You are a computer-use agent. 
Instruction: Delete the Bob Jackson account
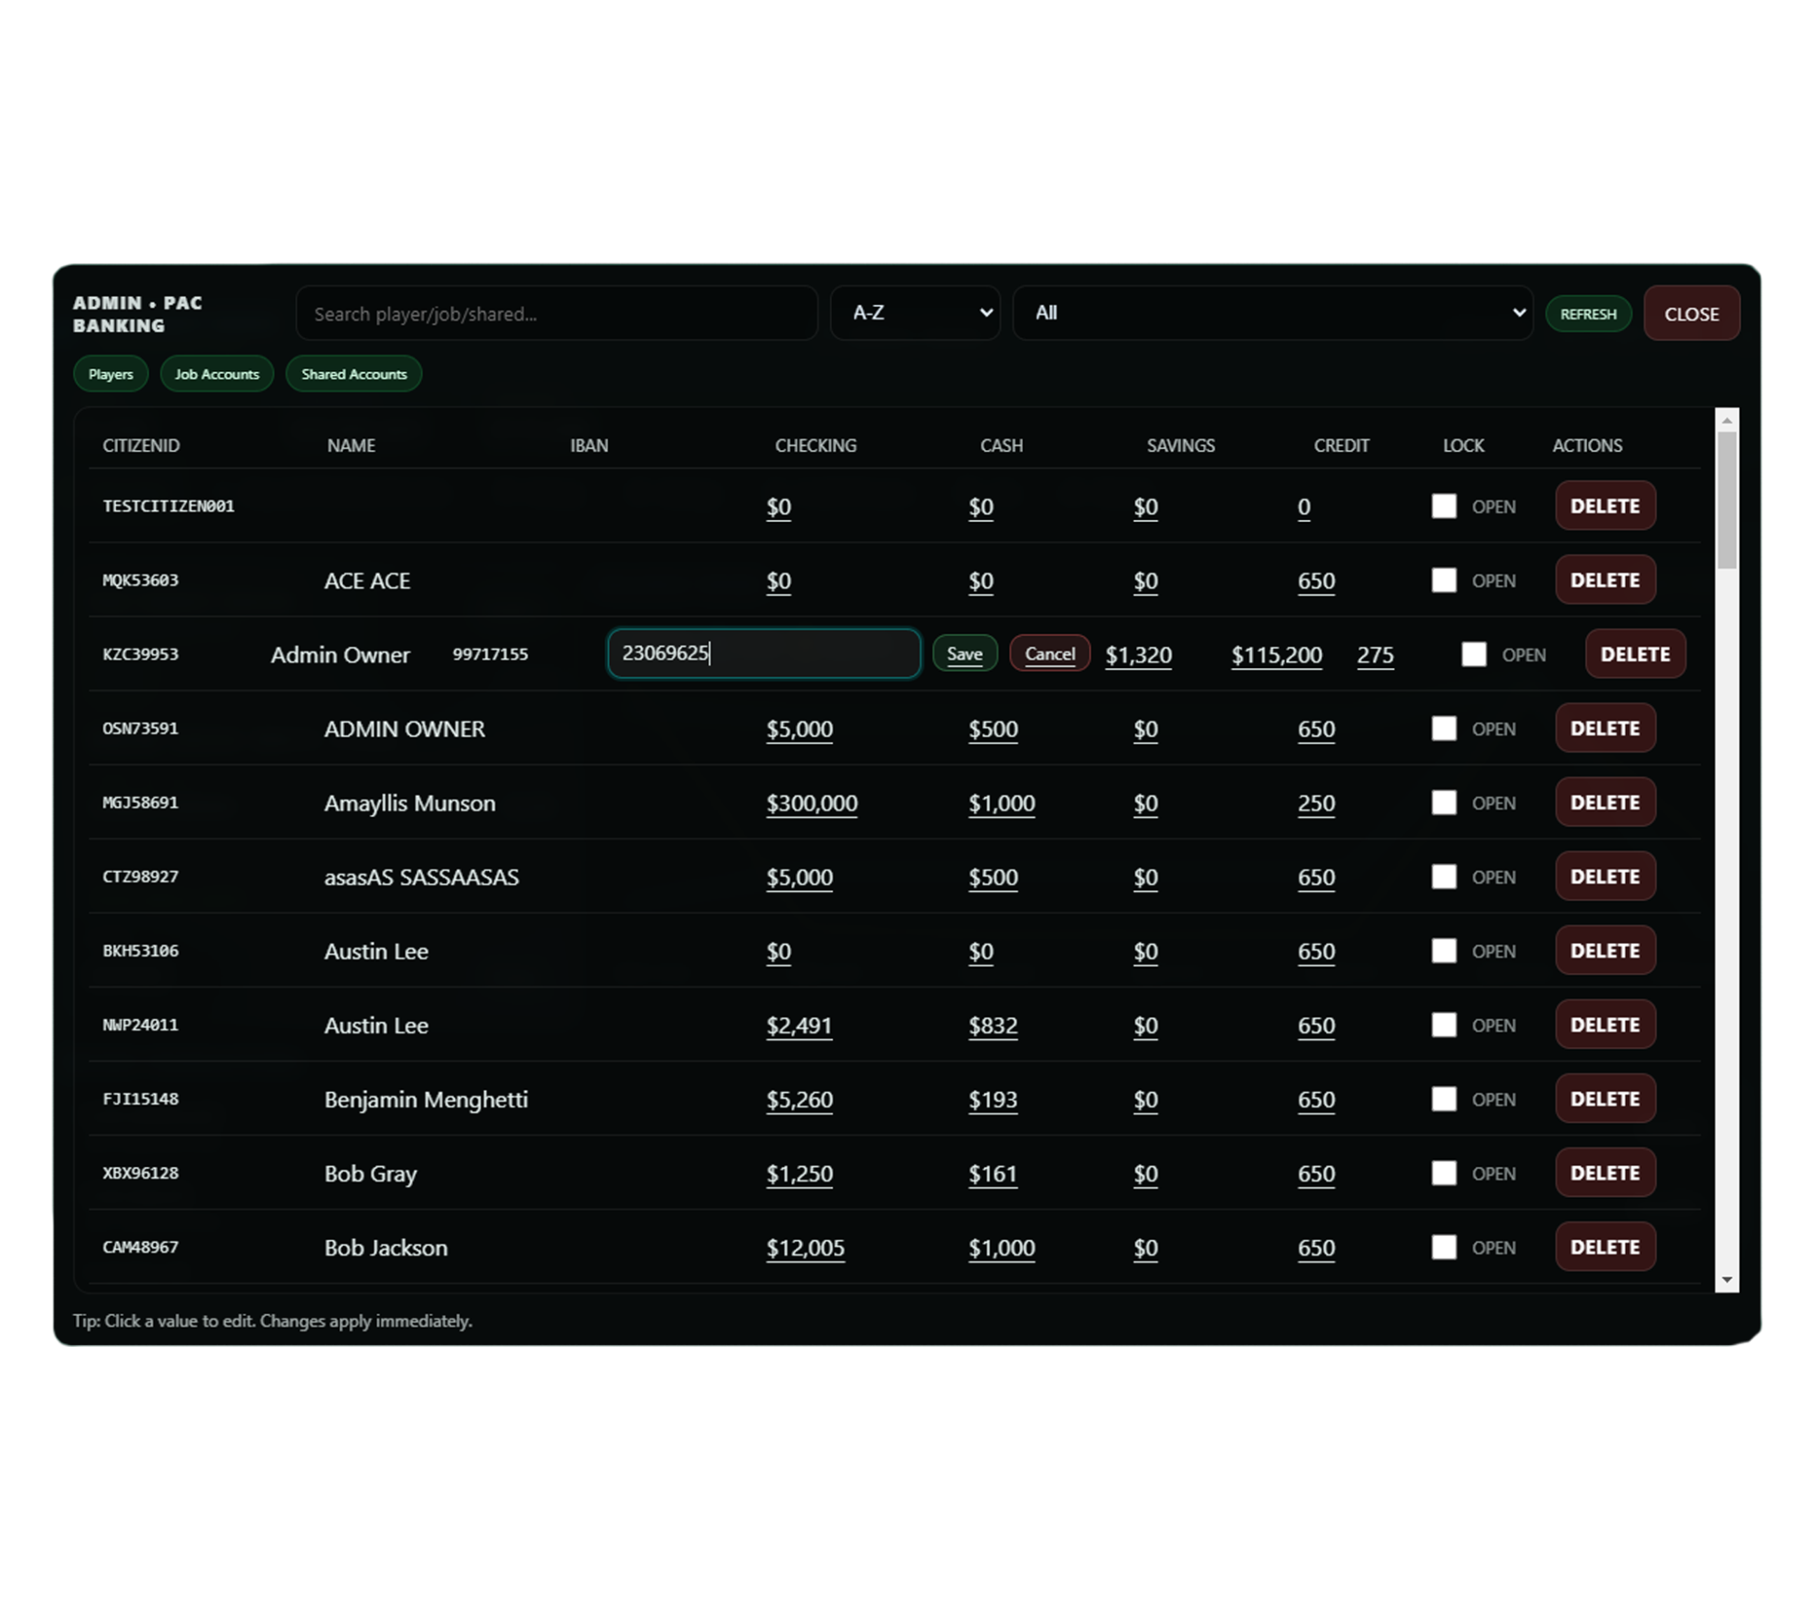pyautogui.click(x=1604, y=1247)
